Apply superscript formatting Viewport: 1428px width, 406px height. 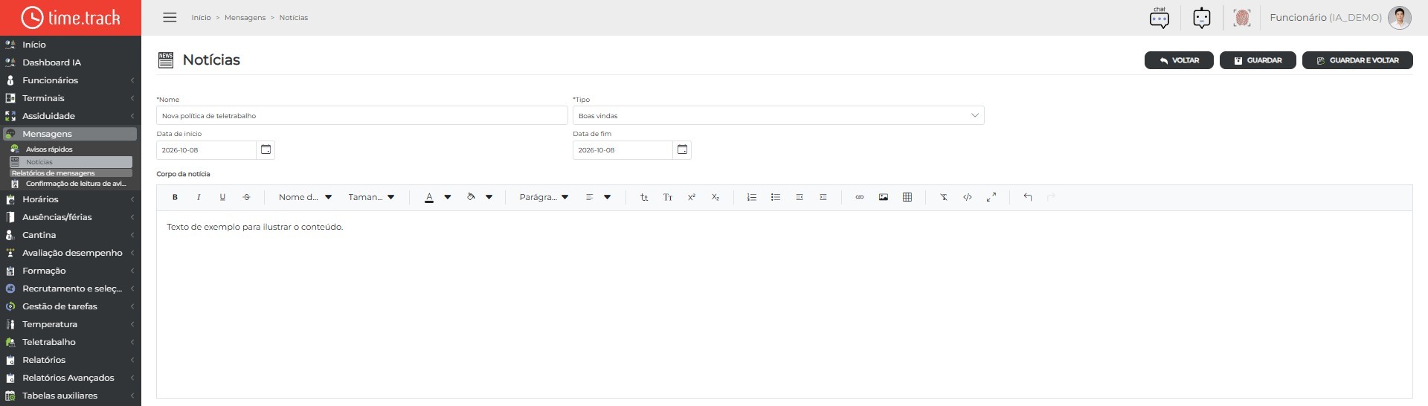pos(692,197)
